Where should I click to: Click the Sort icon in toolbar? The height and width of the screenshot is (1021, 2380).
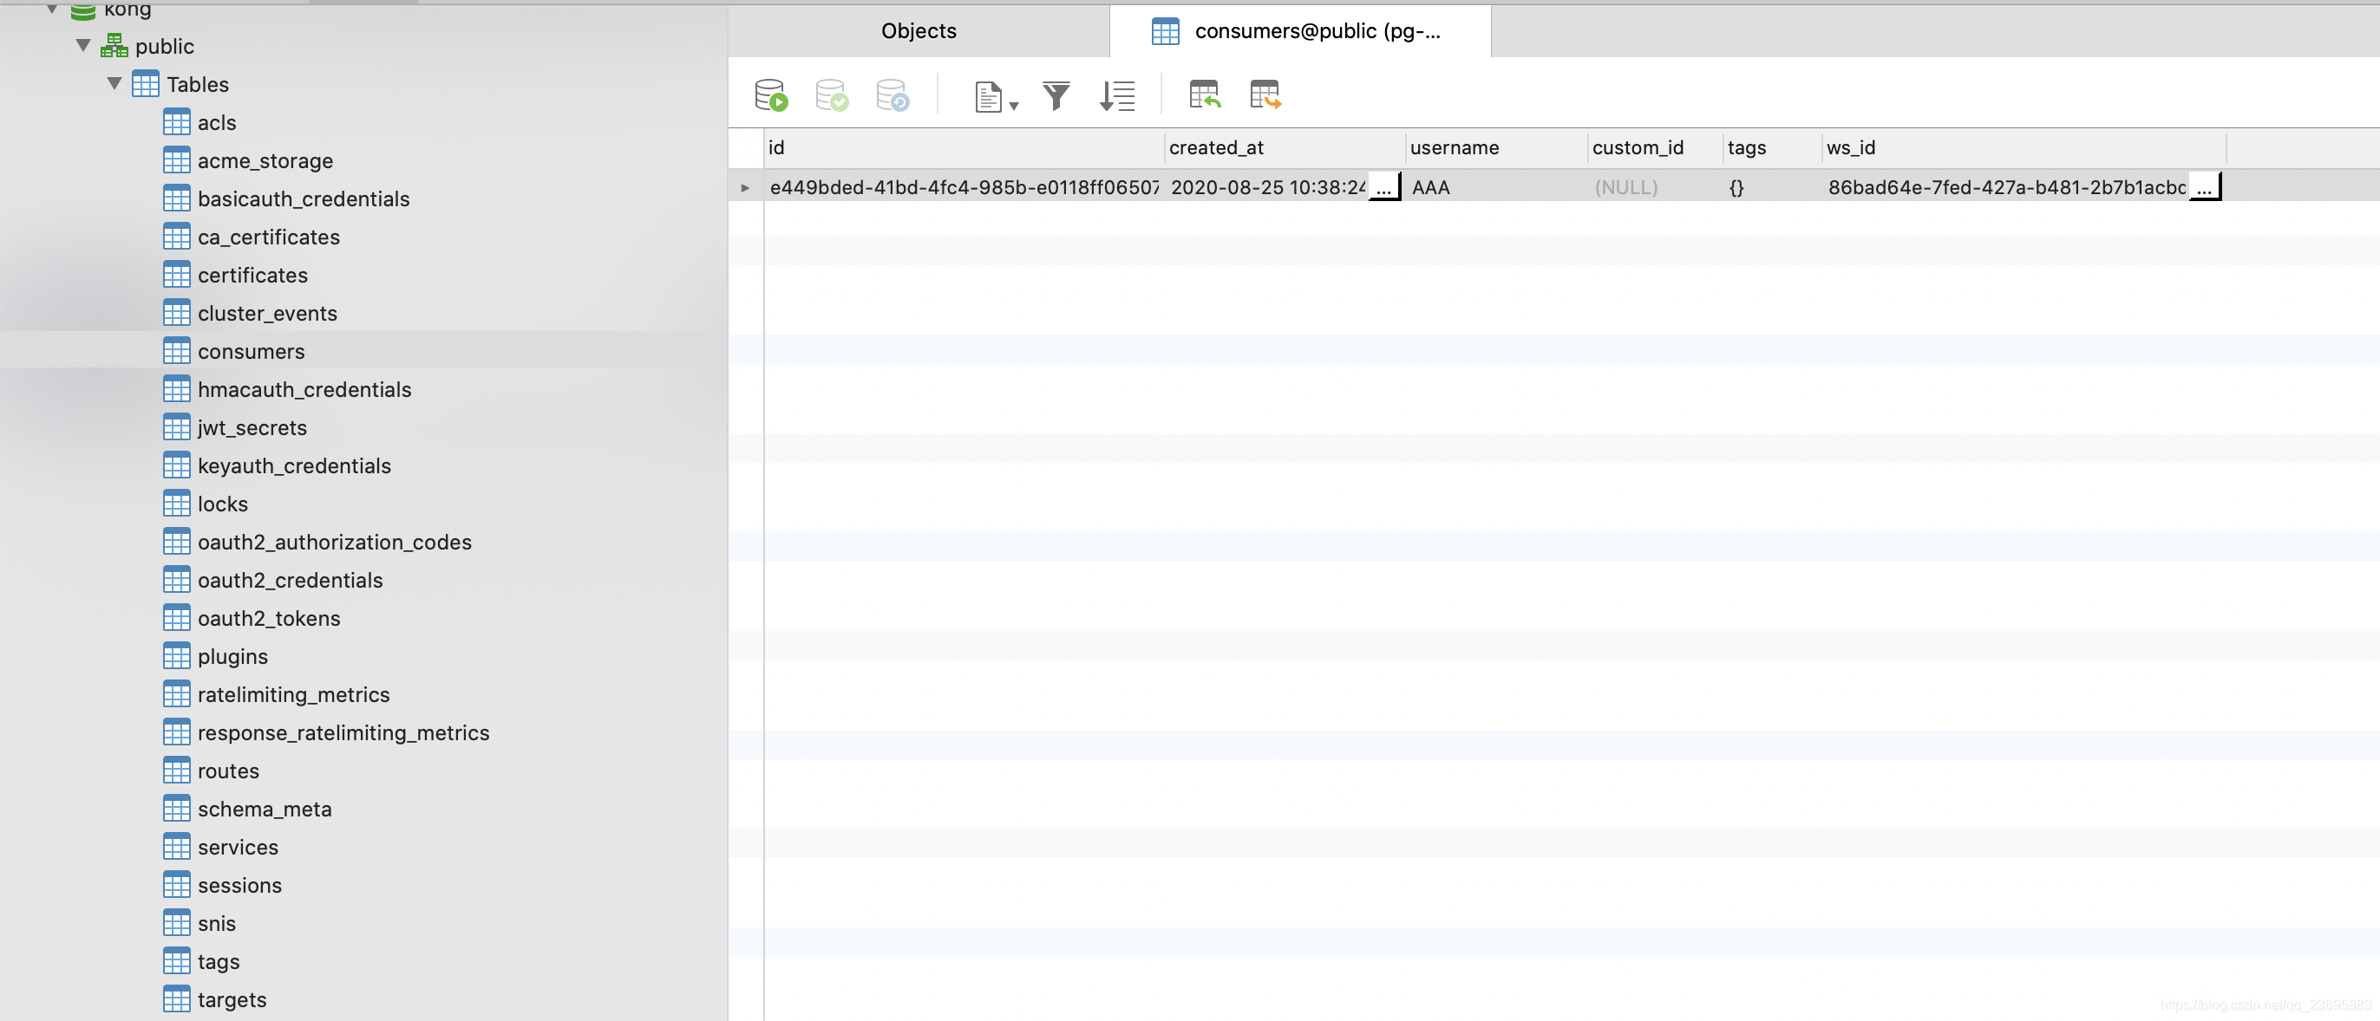pyautogui.click(x=1117, y=95)
